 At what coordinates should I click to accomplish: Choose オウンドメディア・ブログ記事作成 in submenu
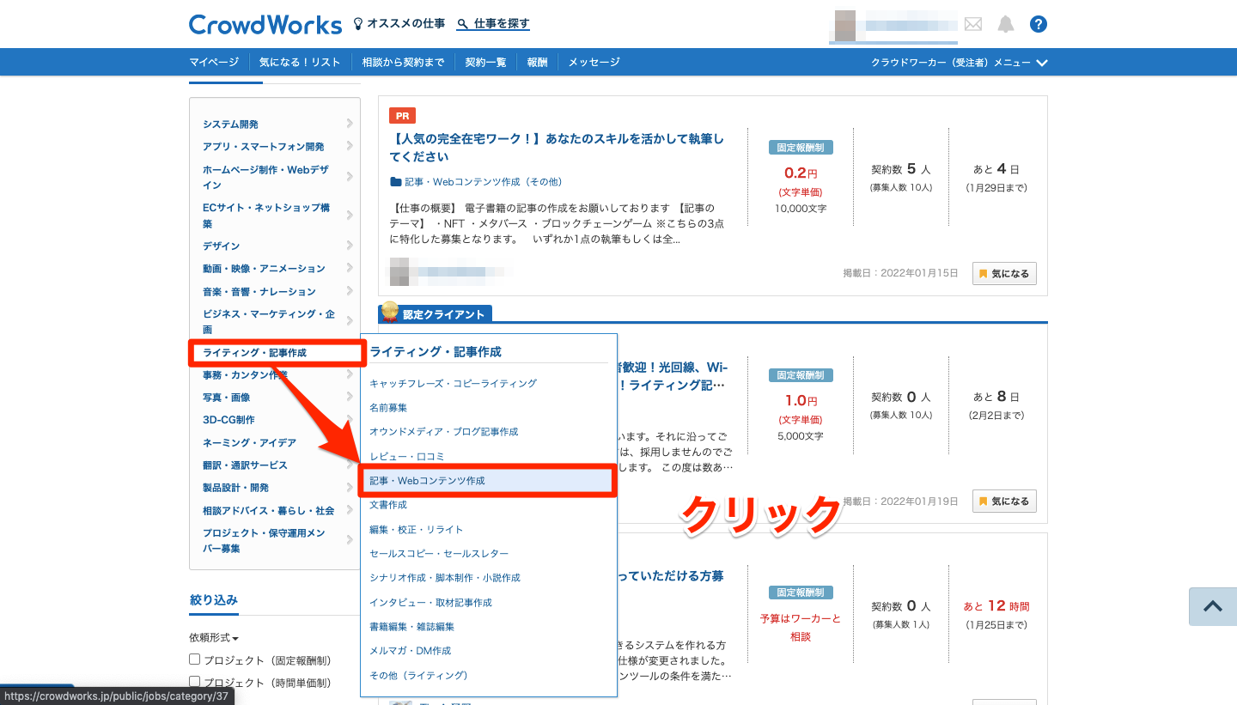point(444,431)
